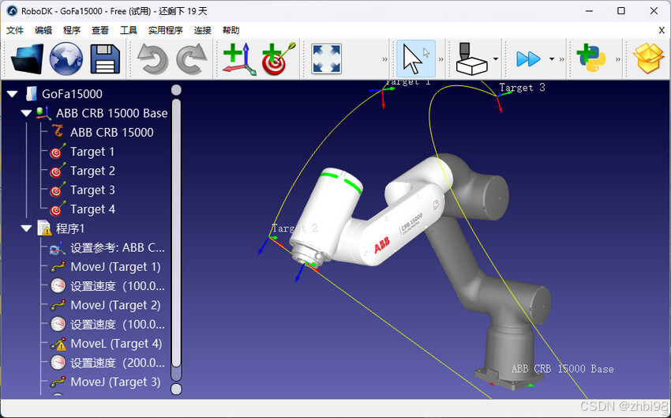Click 设置参考 instruction icon

point(58,247)
